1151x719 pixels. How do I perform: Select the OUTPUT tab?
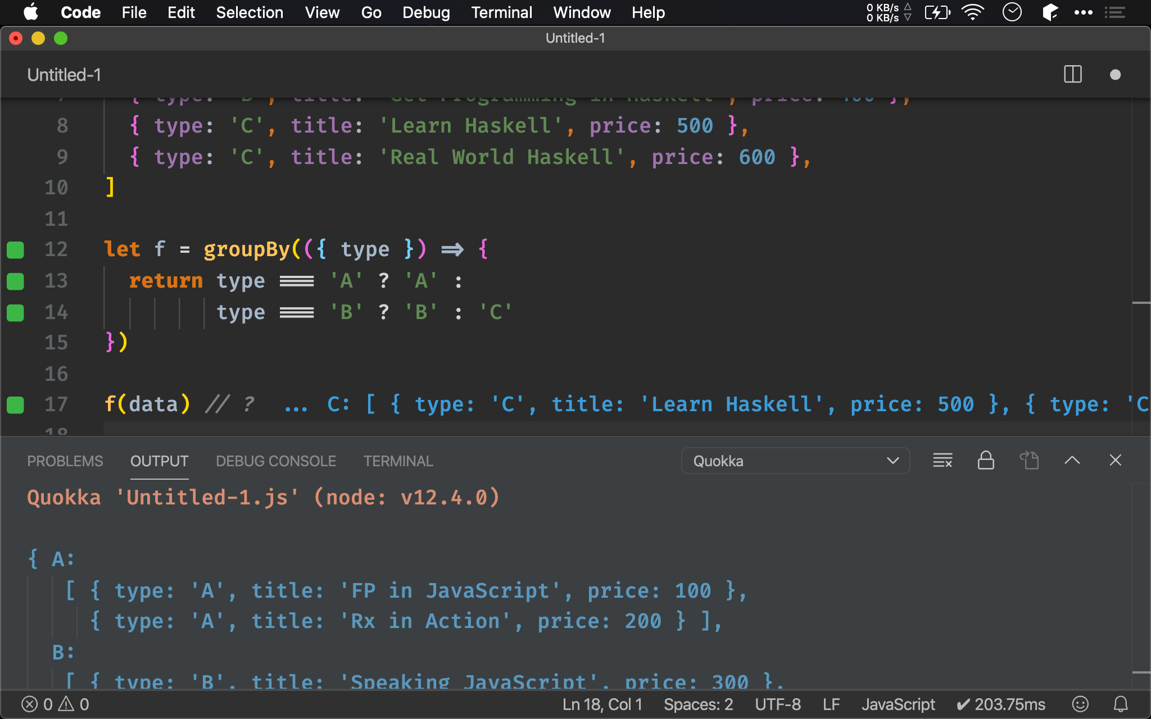click(x=160, y=461)
